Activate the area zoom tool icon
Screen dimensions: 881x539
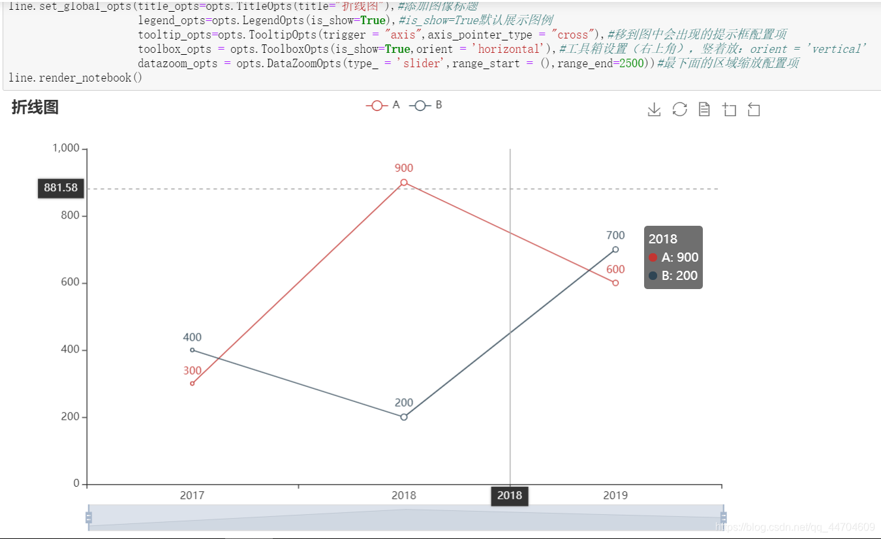(729, 110)
